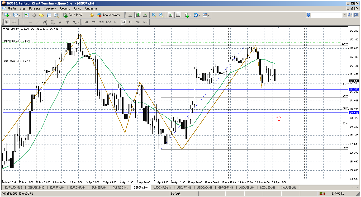Switch to the GBPCHF,H4 chart tab
The width and height of the screenshot is (361, 197).
click(225, 187)
